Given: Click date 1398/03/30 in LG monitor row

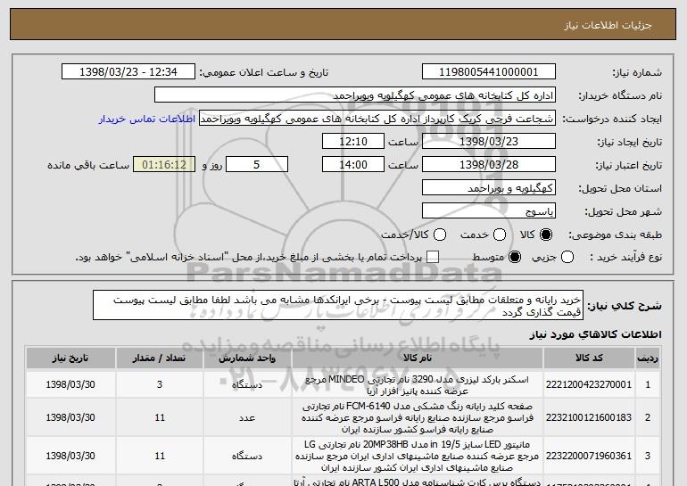Looking at the screenshot, I should 70,456.
